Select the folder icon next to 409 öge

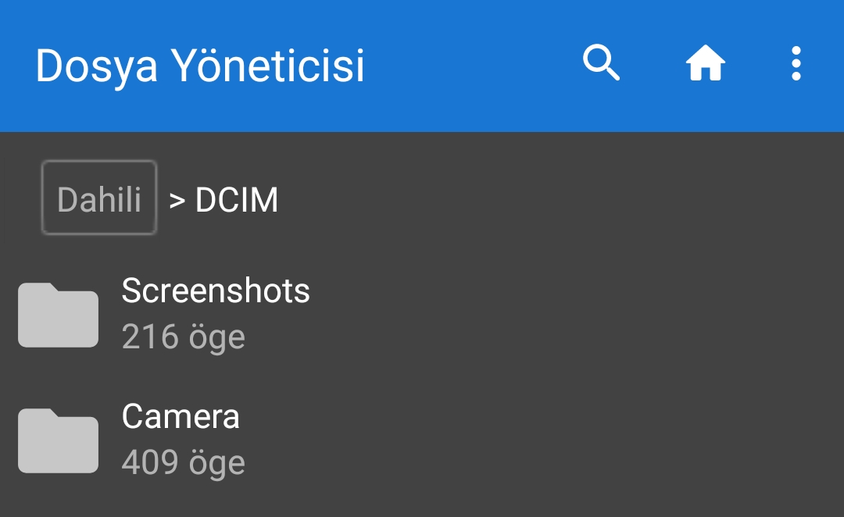pyautogui.click(x=57, y=439)
